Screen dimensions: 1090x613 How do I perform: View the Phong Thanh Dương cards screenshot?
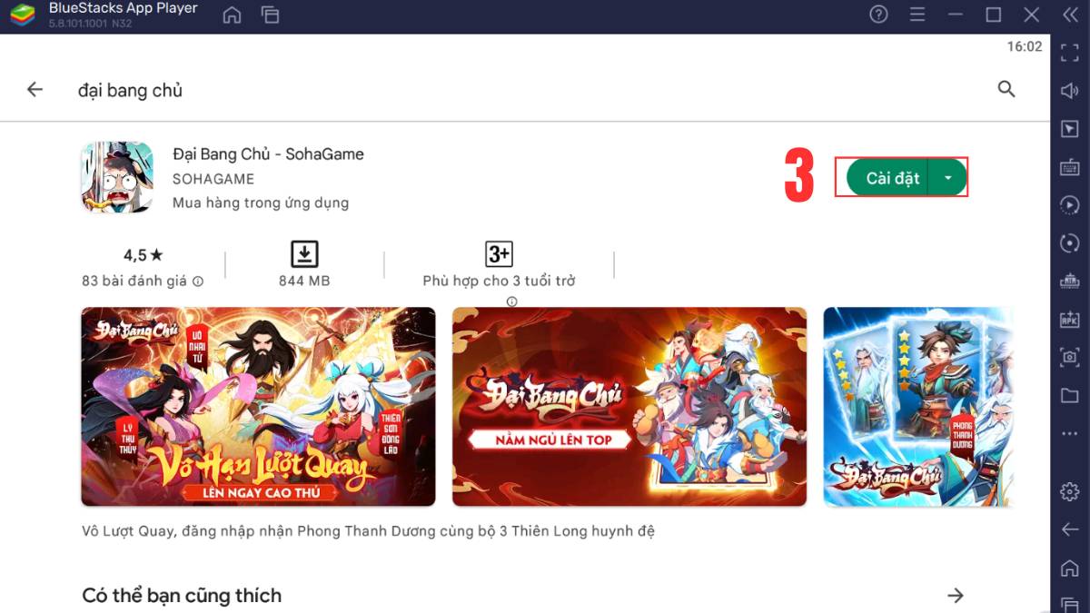(918, 406)
